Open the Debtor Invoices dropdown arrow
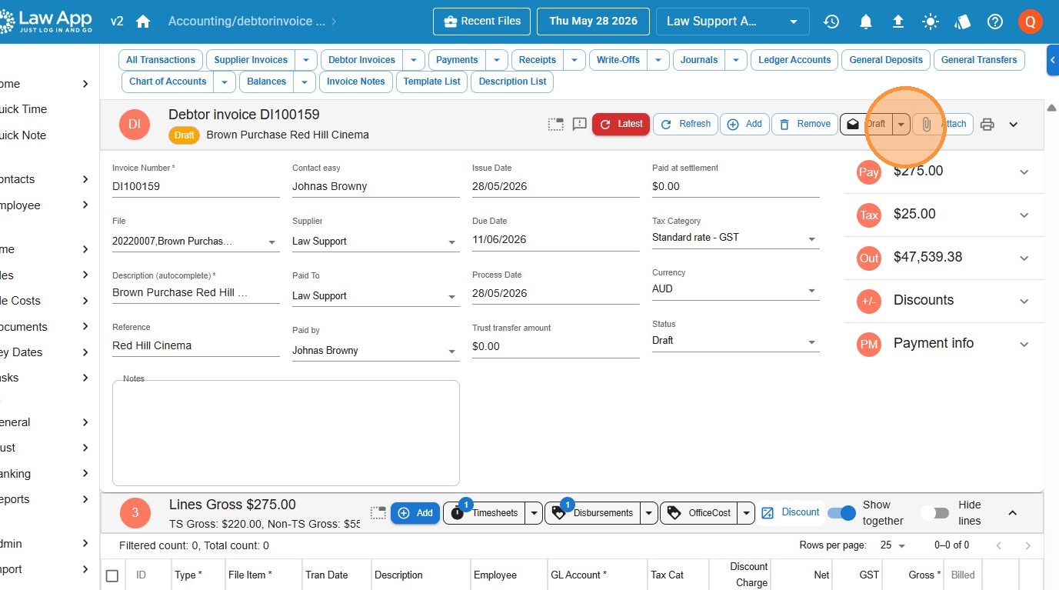The width and height of the screenshot is (1059, 590). [x=414, y=60]
